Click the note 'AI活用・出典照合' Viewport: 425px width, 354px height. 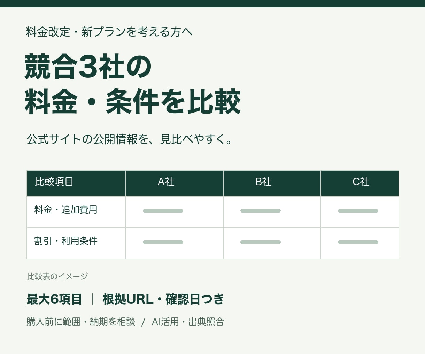[x=188, y=322]
